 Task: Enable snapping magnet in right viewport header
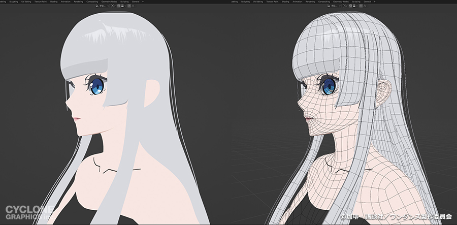350,6
